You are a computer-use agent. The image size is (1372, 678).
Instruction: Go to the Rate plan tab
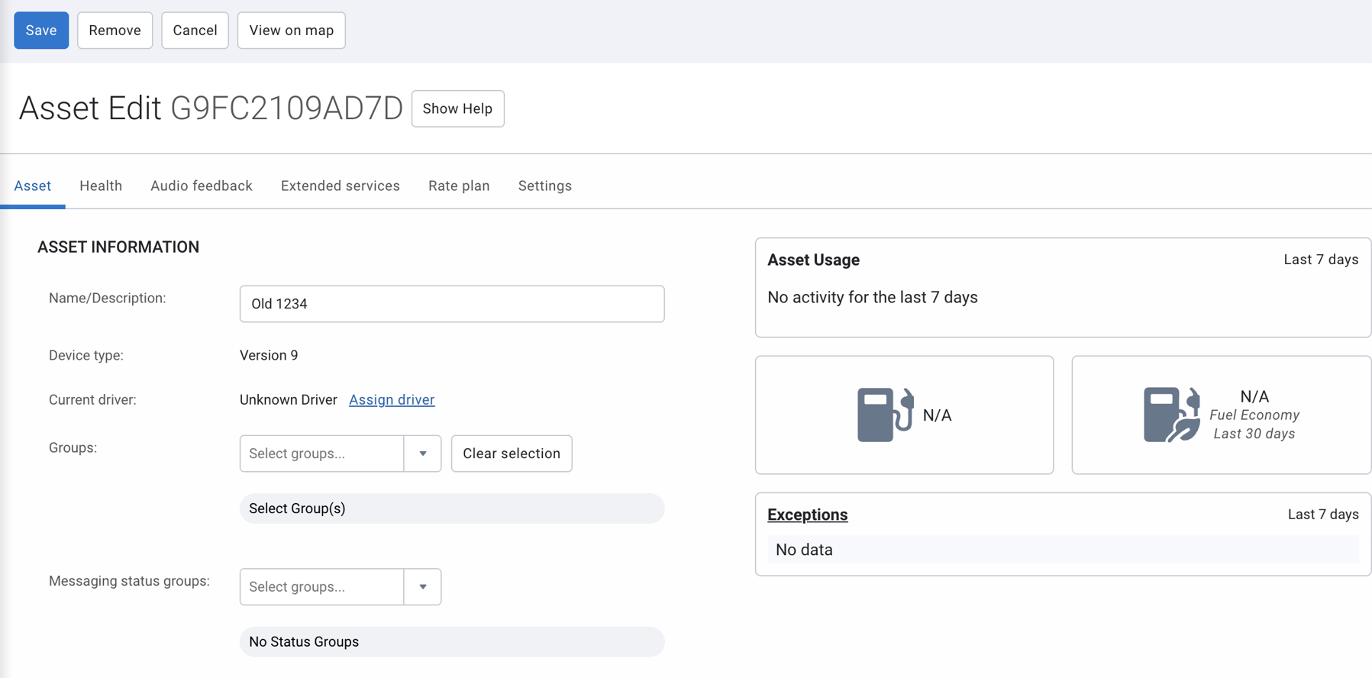pos(459,186)
